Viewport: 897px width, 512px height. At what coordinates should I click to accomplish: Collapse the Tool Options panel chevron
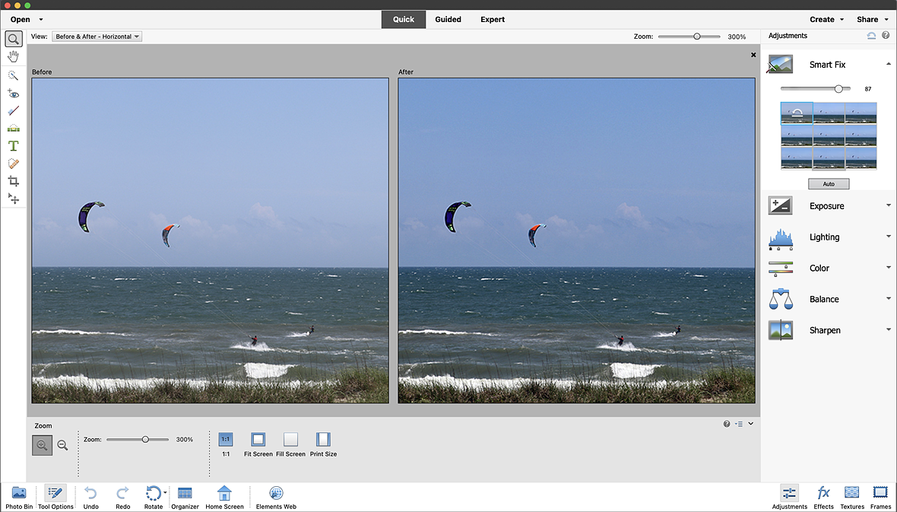[x=750, y=424]
